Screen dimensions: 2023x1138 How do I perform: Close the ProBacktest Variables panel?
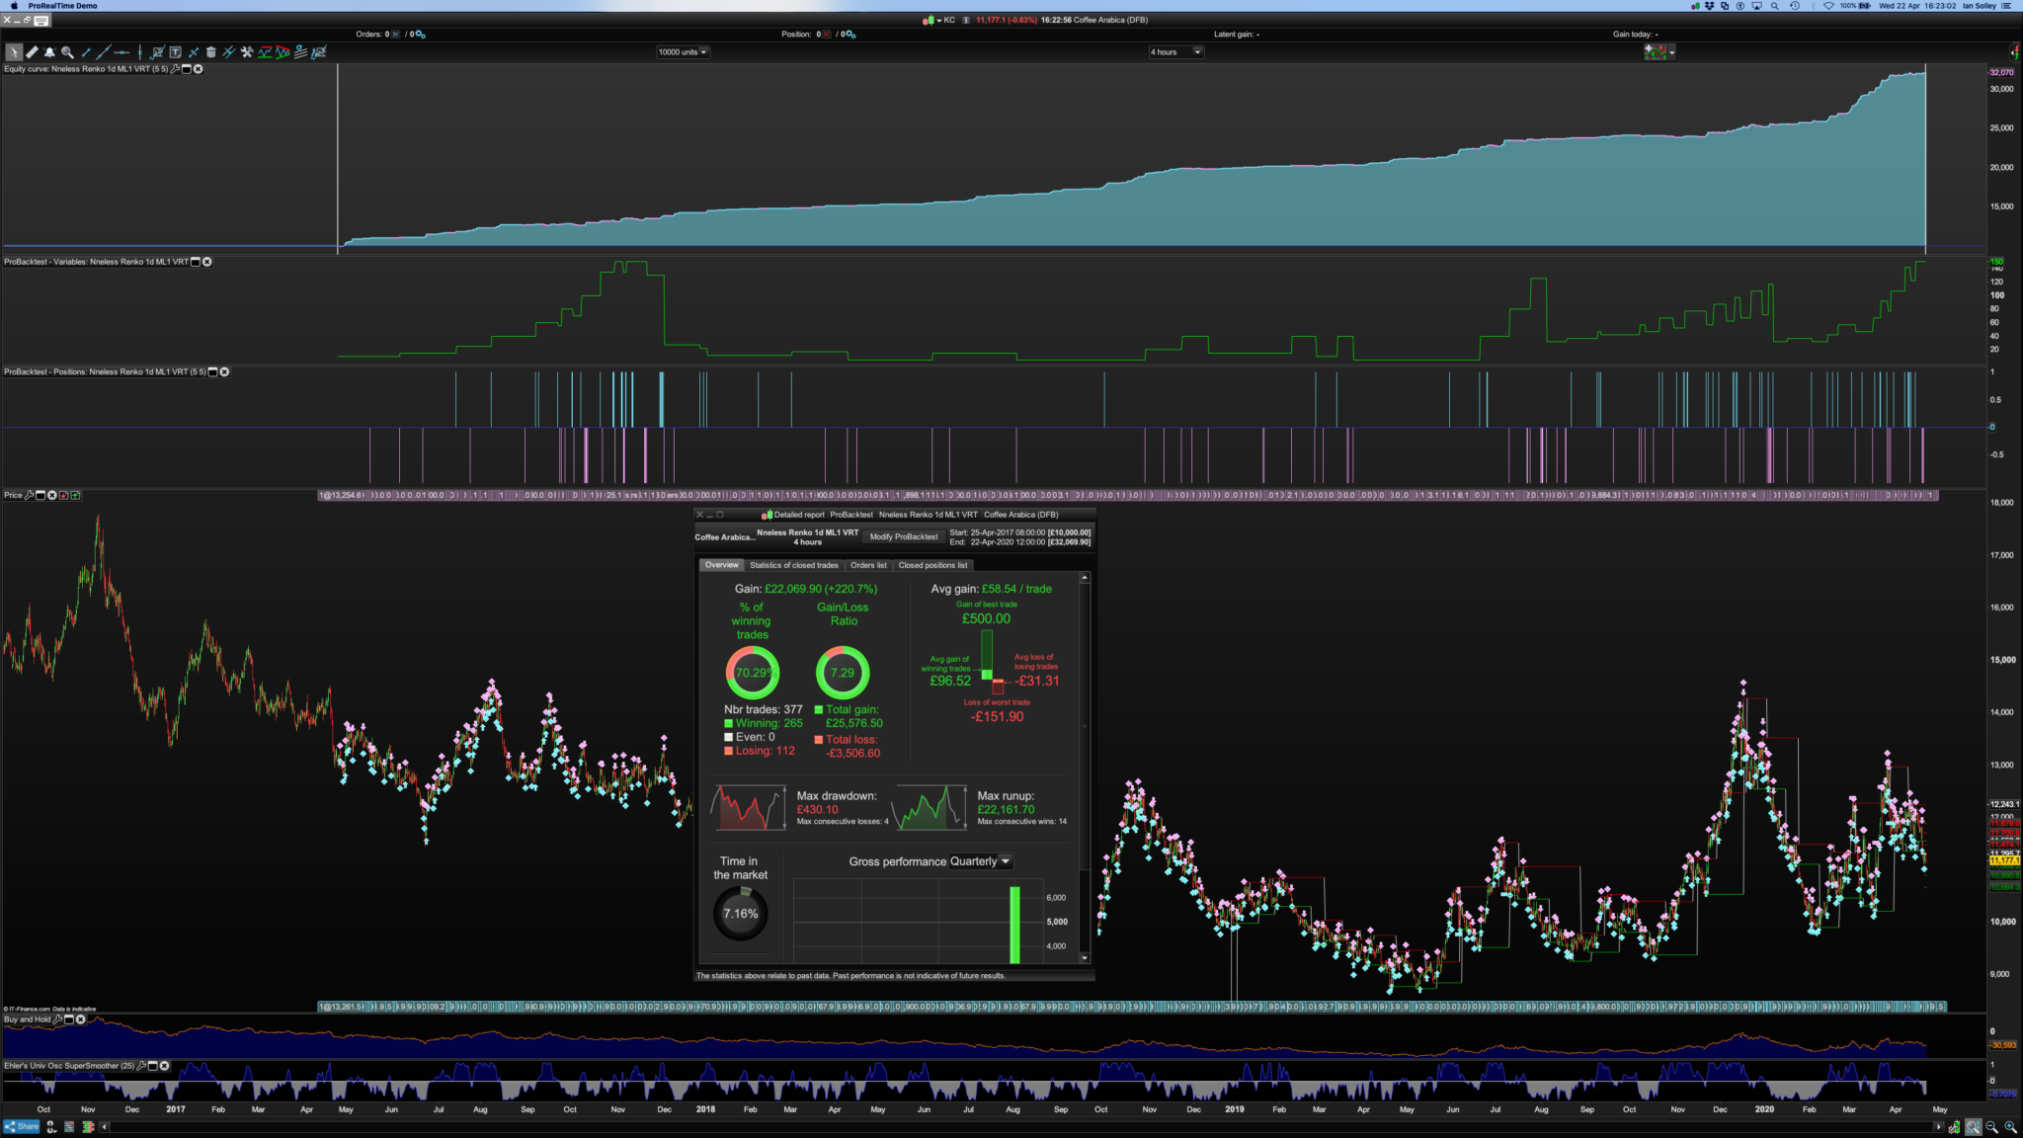click(207, 262)
